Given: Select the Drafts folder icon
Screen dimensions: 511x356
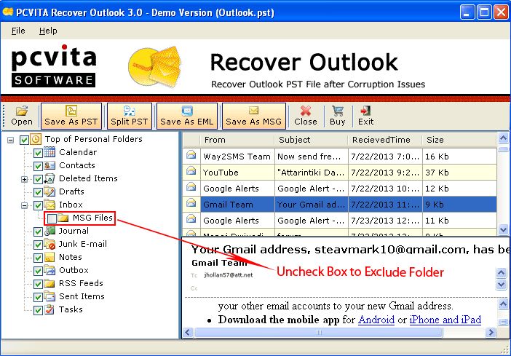Looking at the screenshot, I should [49, 191].
